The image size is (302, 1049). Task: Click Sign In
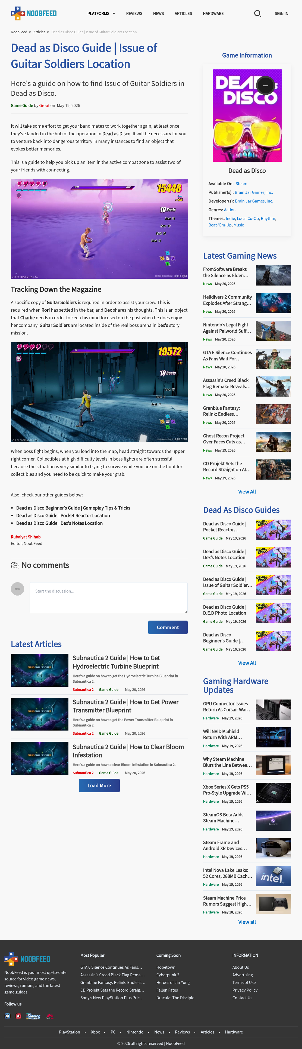point(281,13)
